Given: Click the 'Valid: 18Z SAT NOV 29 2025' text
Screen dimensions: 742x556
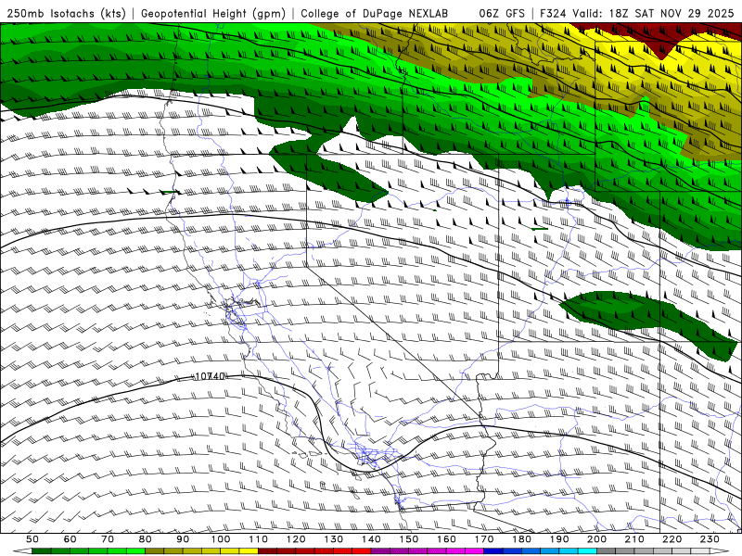Looking at the screenshot, I should pos(654,13).
